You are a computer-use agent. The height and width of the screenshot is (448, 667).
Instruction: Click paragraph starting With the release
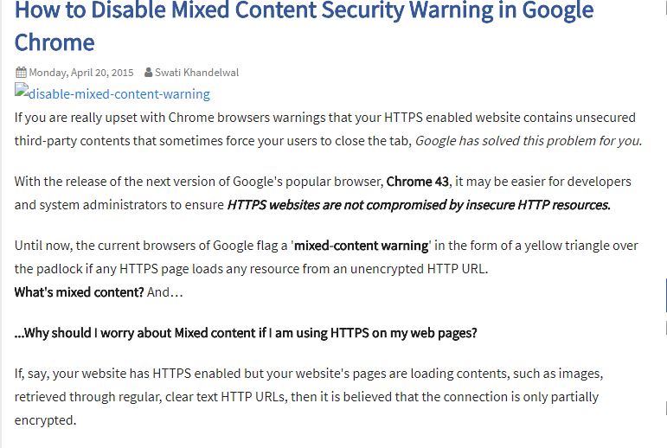click(323, 193)
